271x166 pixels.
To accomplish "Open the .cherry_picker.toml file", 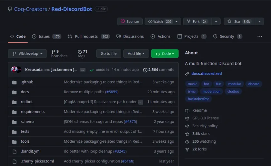I will (37, 161).
